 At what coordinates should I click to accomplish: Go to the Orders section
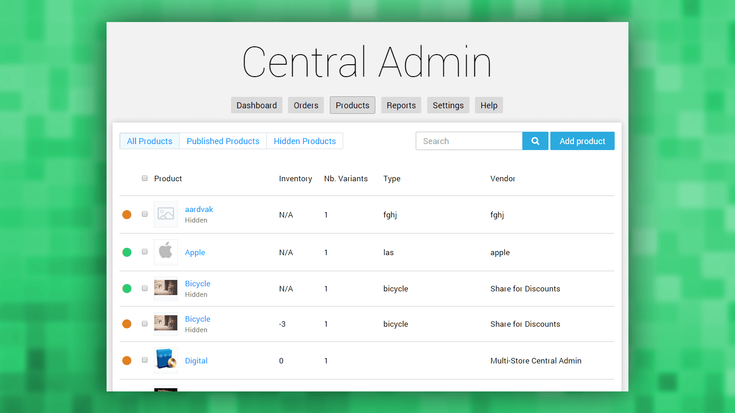tap(306, 105)
